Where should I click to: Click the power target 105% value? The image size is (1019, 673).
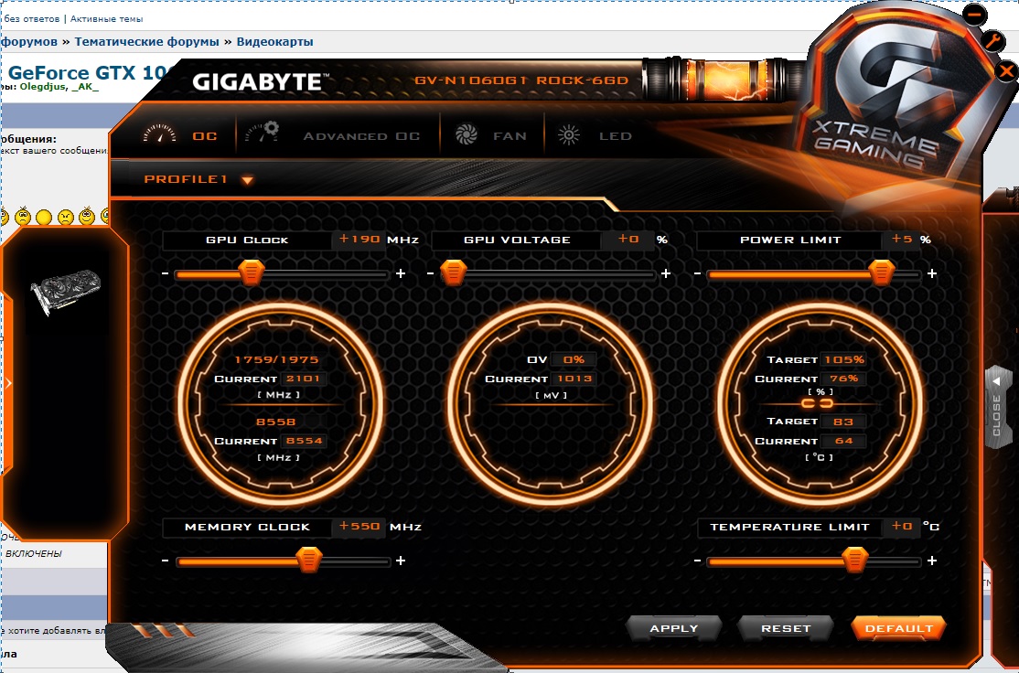844,359
